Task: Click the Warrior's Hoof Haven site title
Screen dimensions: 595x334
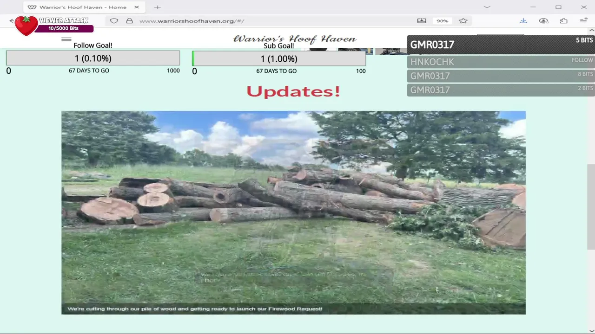Action: click(295, 39)
